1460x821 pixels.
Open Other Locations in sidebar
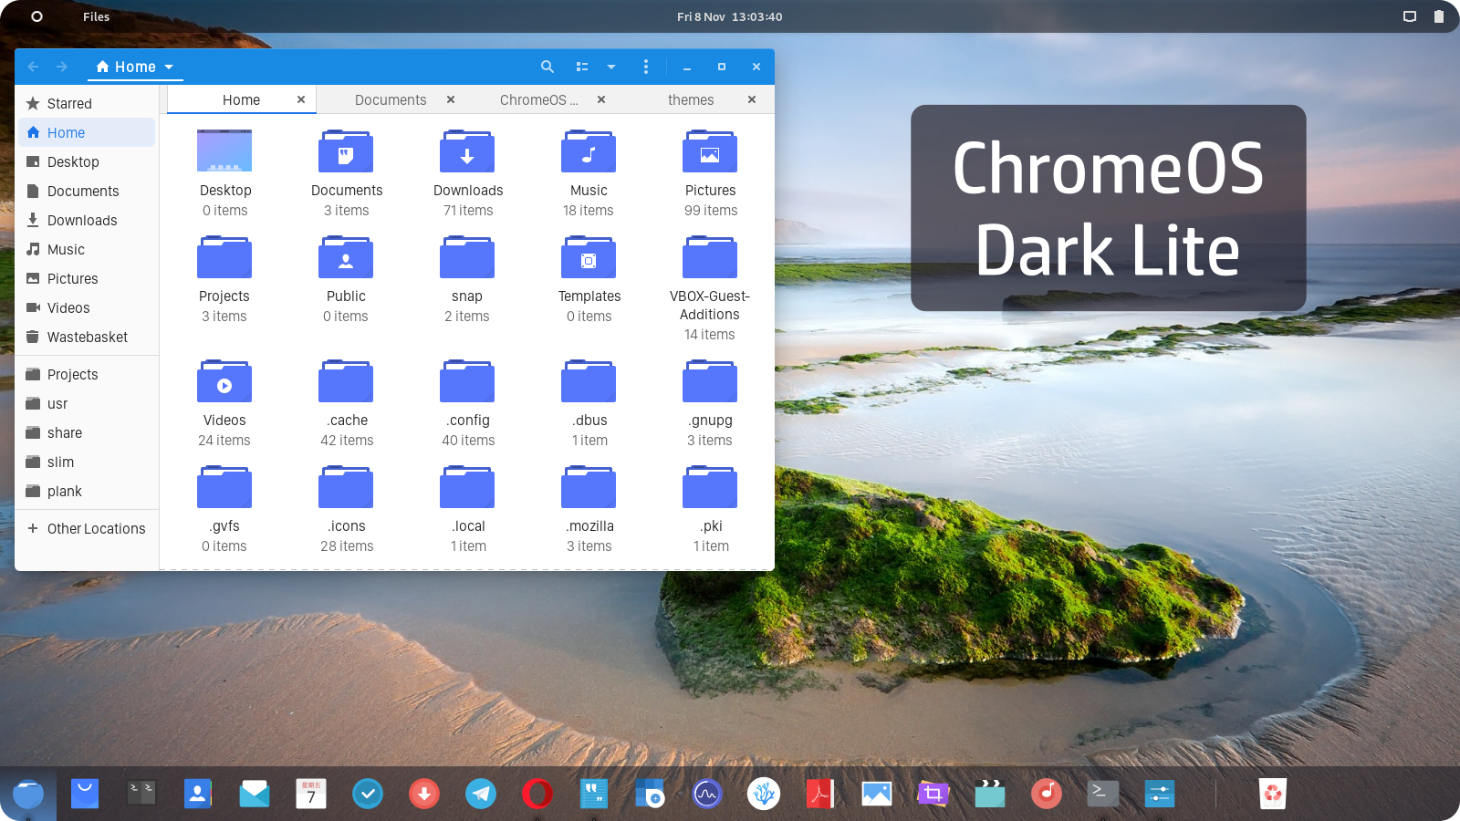(87, 528)
